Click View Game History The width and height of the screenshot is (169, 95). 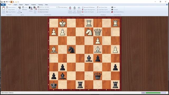pos(117,12)
